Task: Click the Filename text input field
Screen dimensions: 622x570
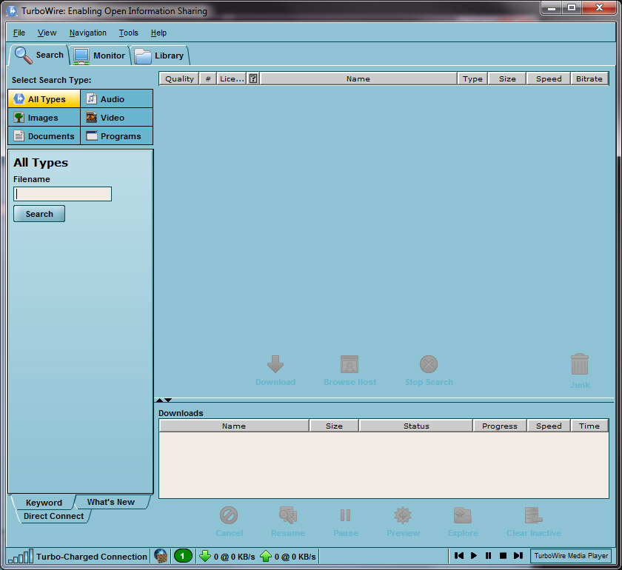Action: click(63, 194)
